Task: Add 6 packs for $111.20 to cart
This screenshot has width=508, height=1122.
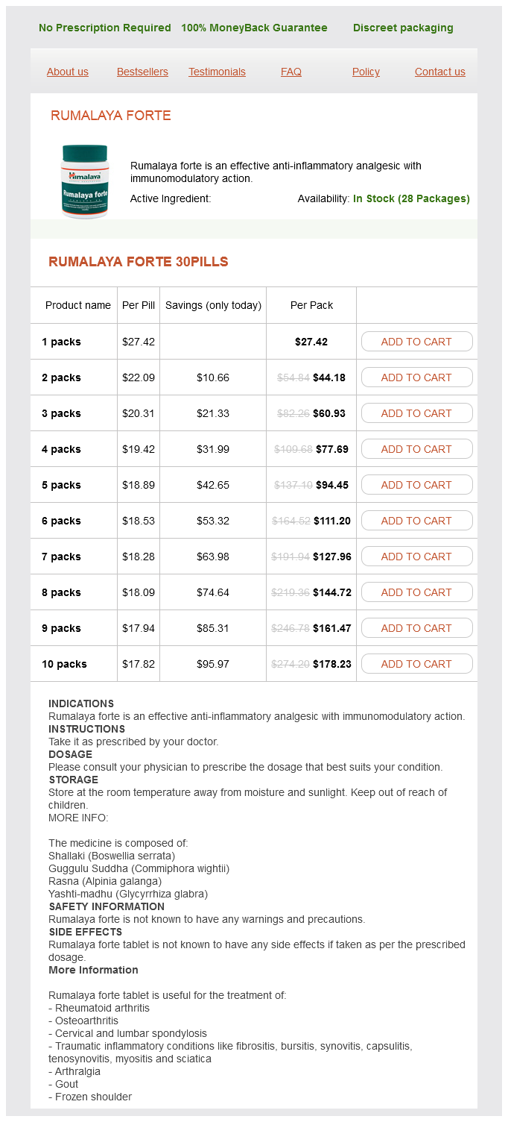Action: click(416, 521)
